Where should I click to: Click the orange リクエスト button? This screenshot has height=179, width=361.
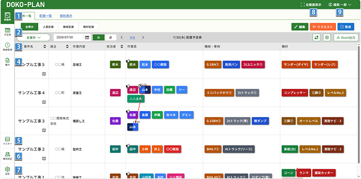323,27
